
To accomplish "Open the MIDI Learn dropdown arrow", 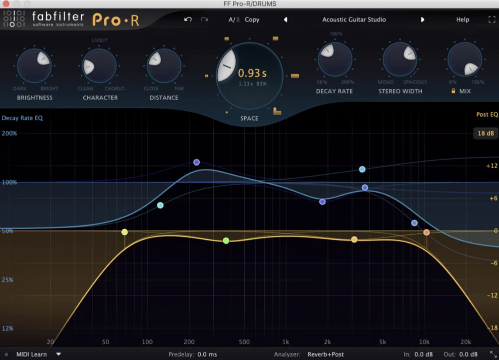I will [58, 354].
